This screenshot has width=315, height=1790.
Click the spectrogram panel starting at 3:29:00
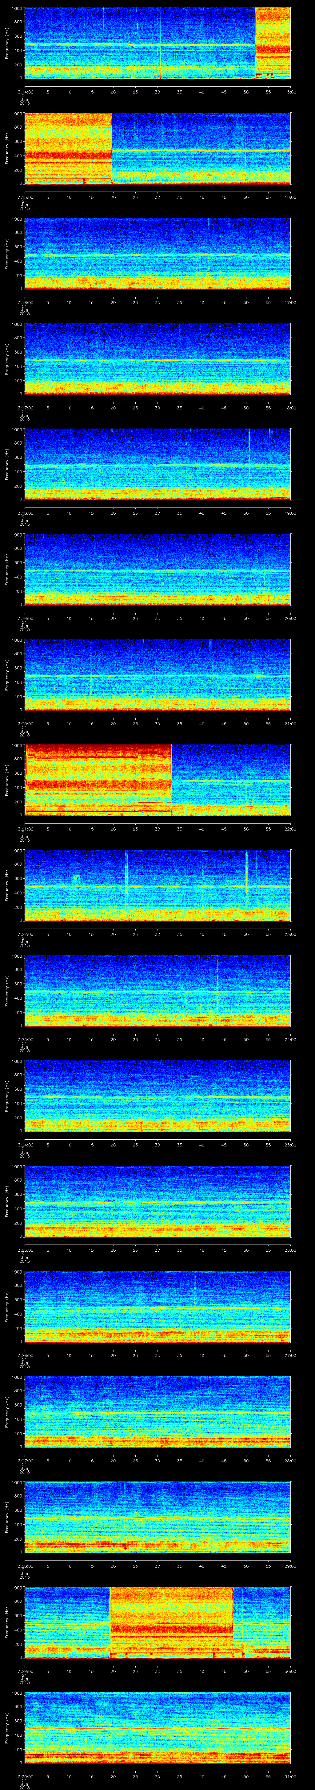pyautogui.click(x=157, y=1622)
